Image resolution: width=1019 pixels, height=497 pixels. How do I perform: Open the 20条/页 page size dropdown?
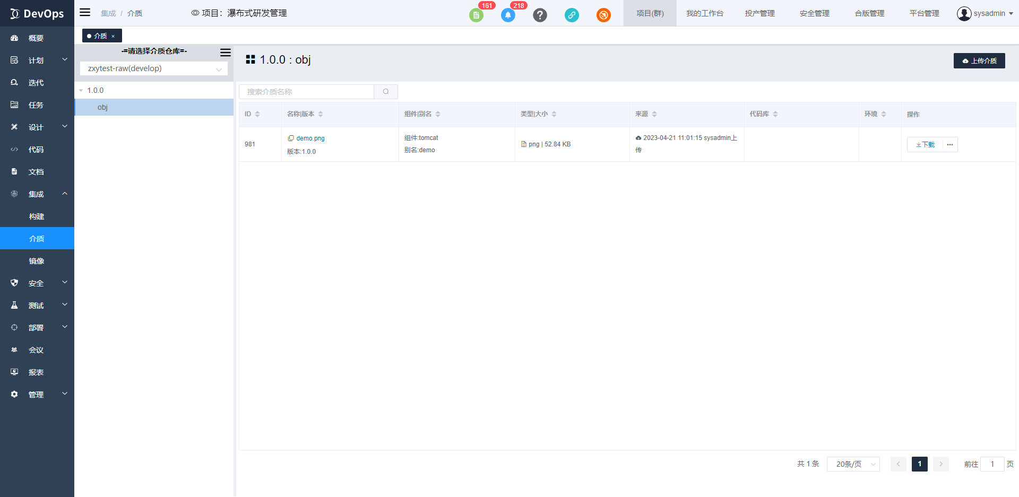[x=853, y=464]
